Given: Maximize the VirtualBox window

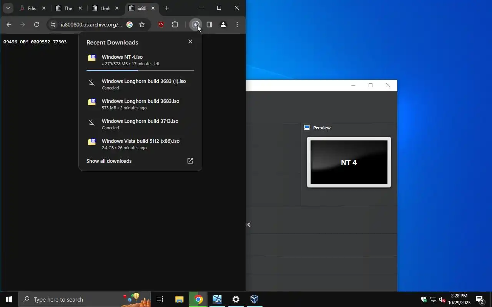Looking at the screenshot, I should (371, 85).
